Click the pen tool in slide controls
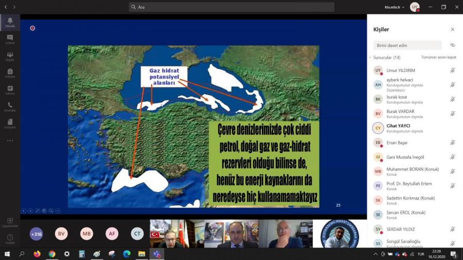The height and width of the screenshot is (260, 463). (x=37, y=211)
